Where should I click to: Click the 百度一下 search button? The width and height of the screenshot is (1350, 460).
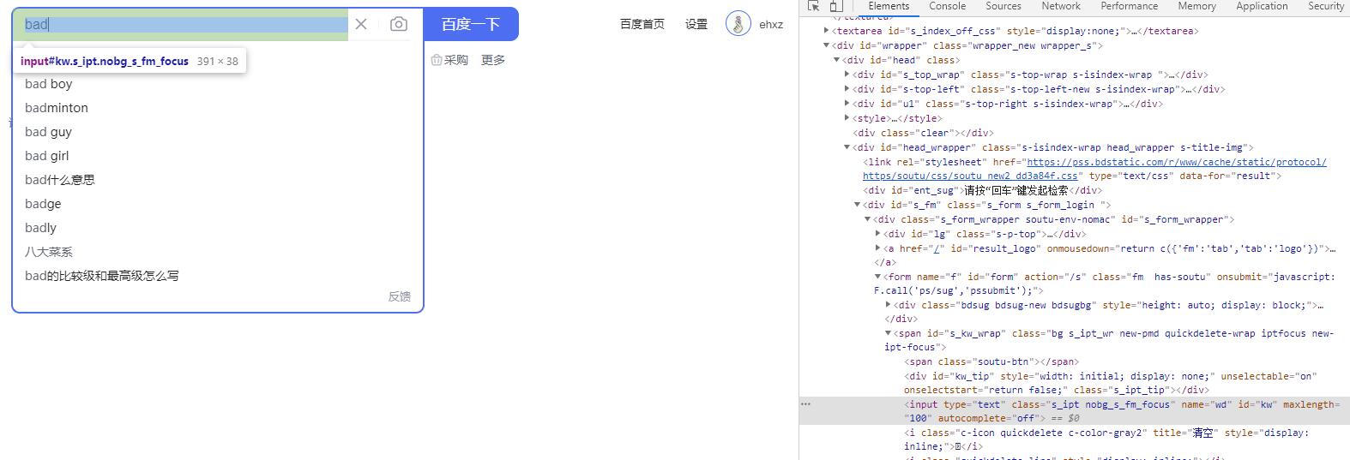471,24
